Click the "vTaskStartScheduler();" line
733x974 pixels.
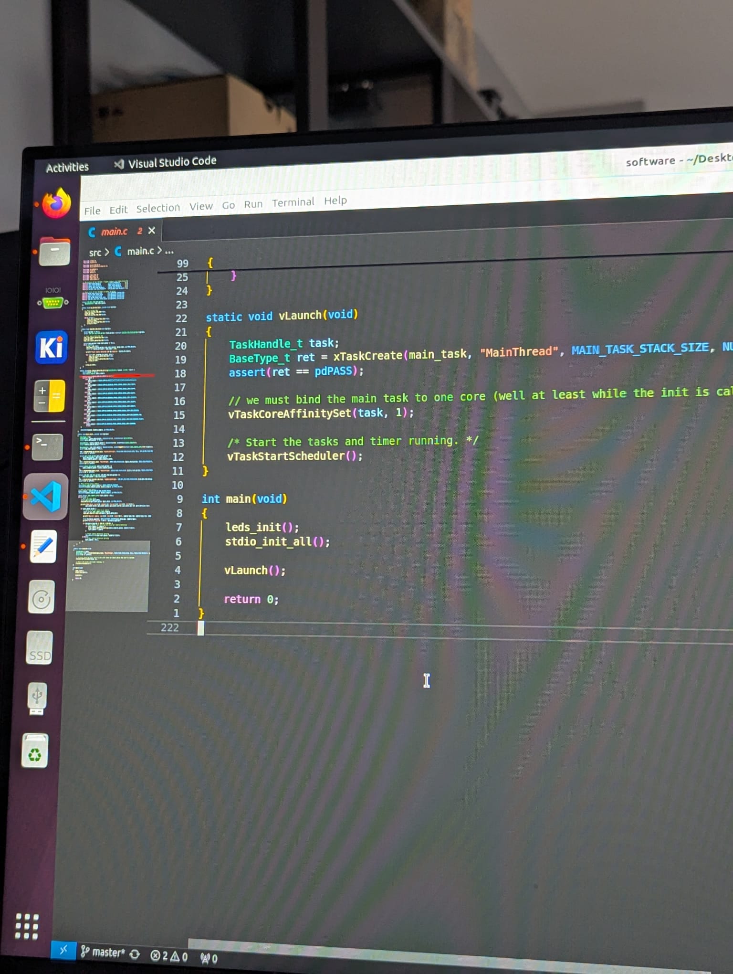pyautogui.click(x=295, y=456)
